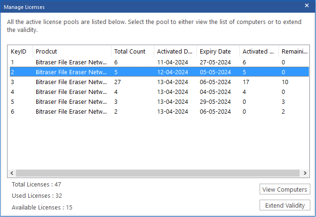
Task: Select license row with KeyID 1
Action: pos(159,62)
